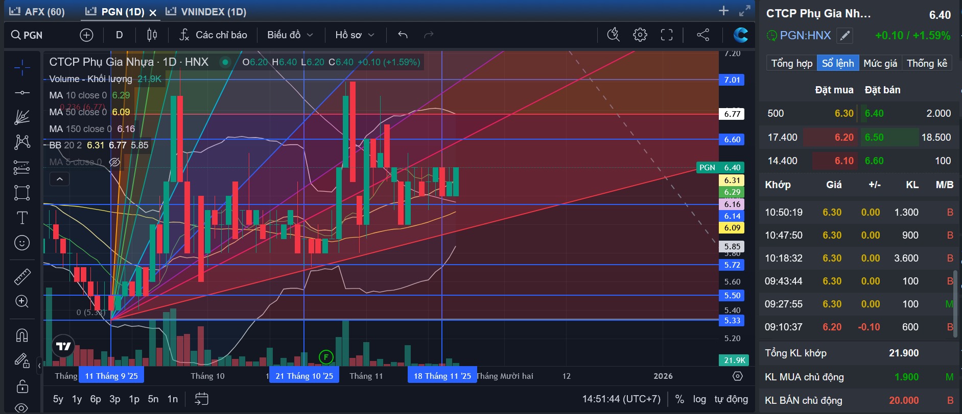
Task: Select the crosshair cursor tool
Action: 22,67
